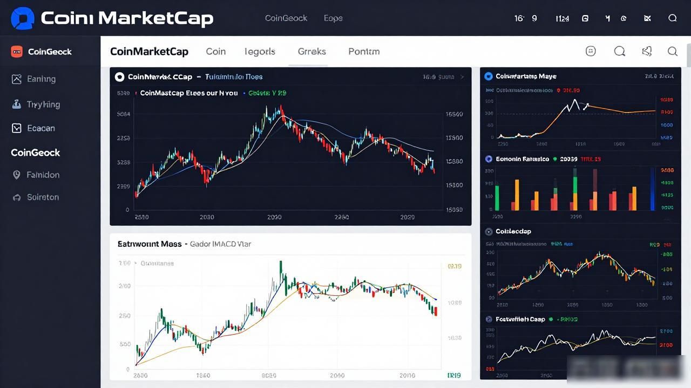Click the "CoinMastcap Etees our N you" legend
The height and width of the screenshot is (388, 691).
tap(189, 93)
